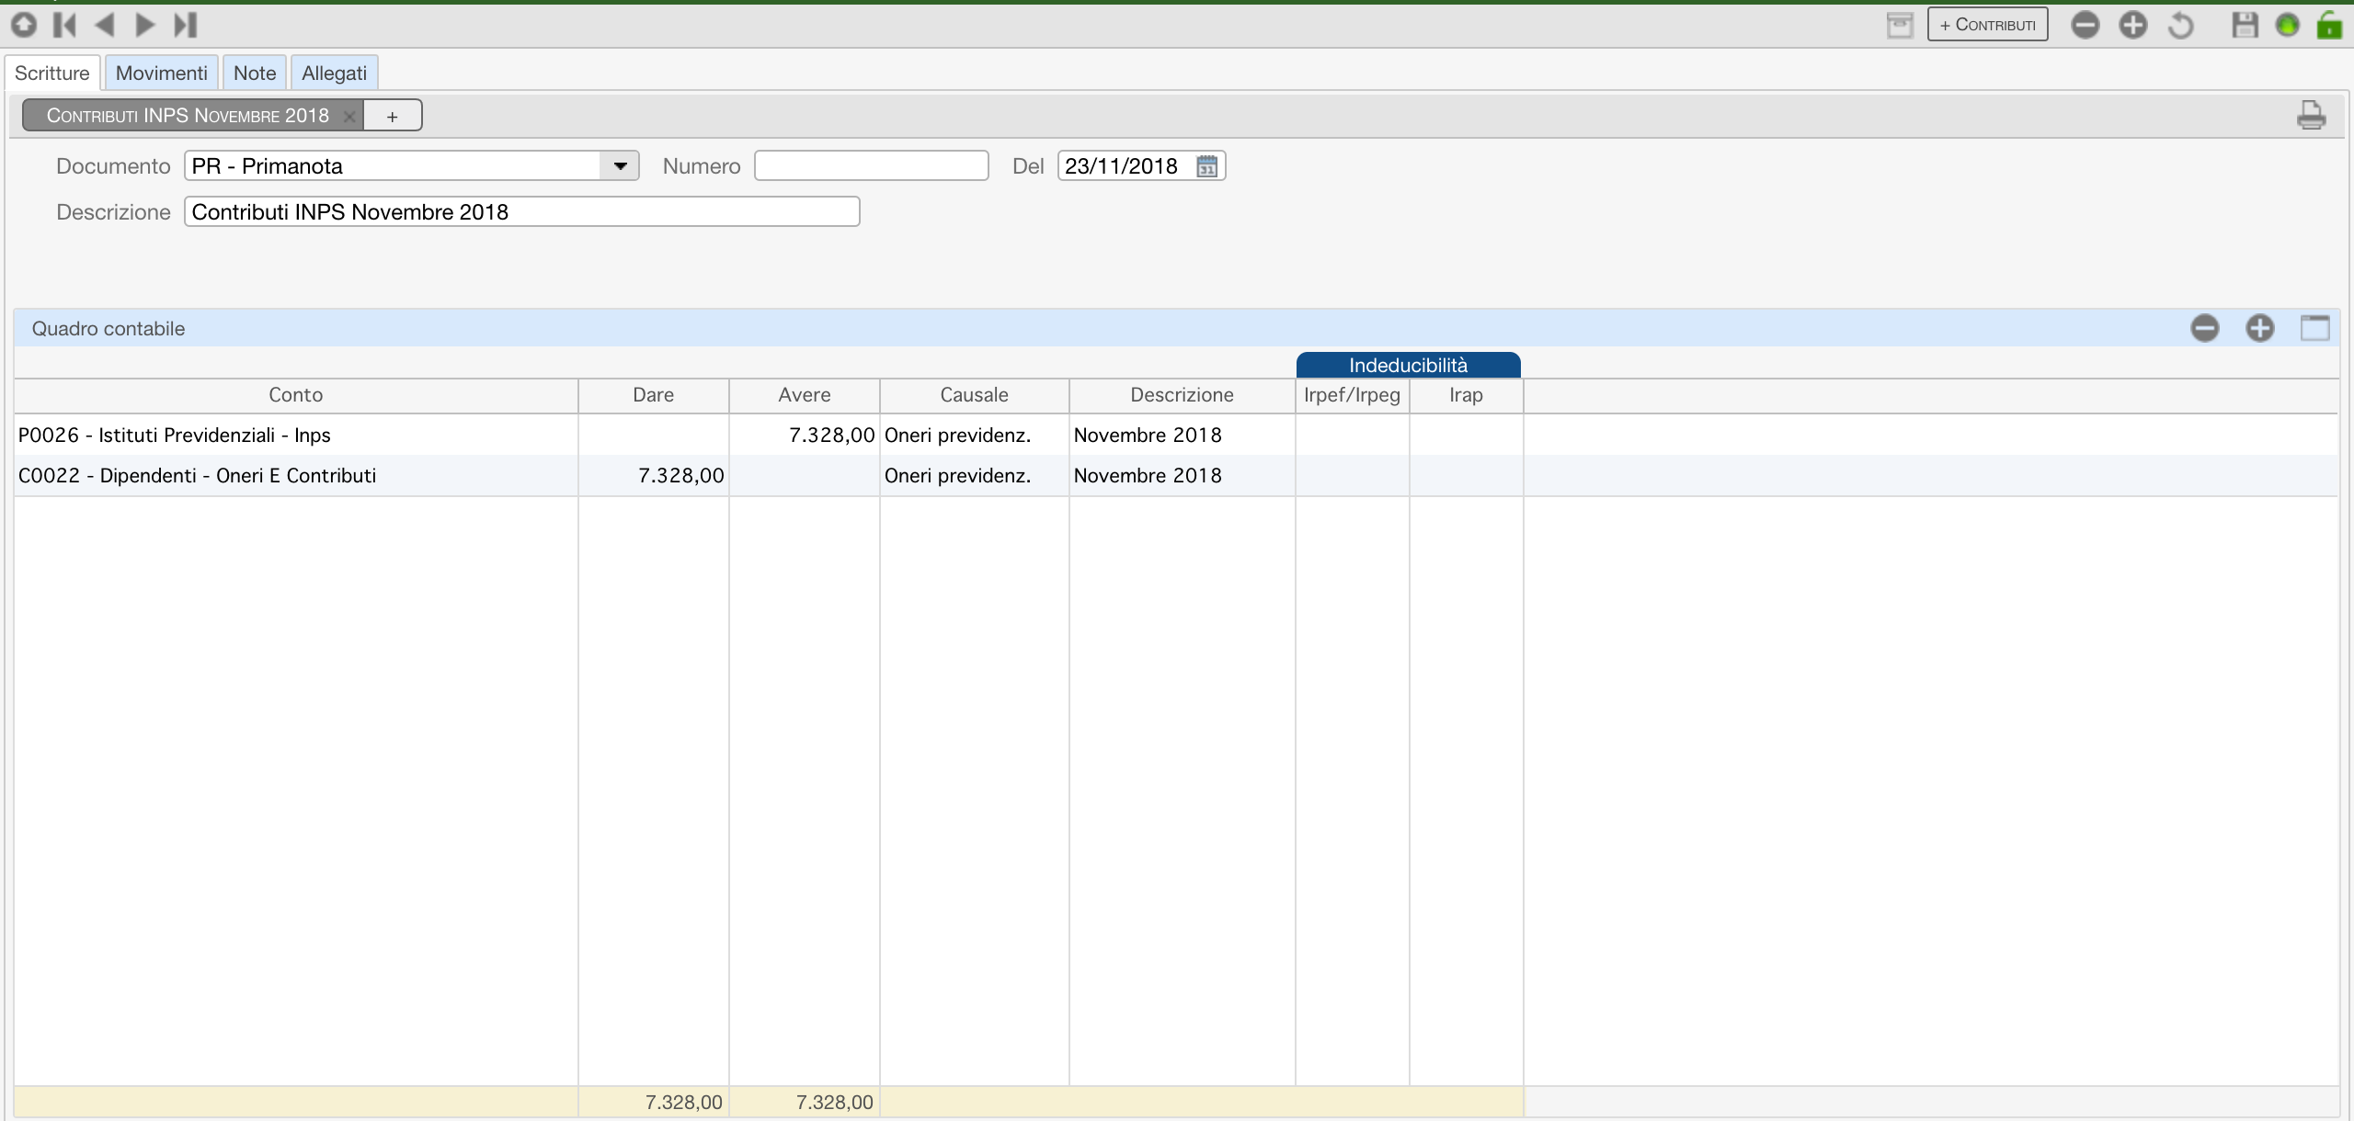
Task: Click the top toolbar minus icon
Action: point(2085,25)
